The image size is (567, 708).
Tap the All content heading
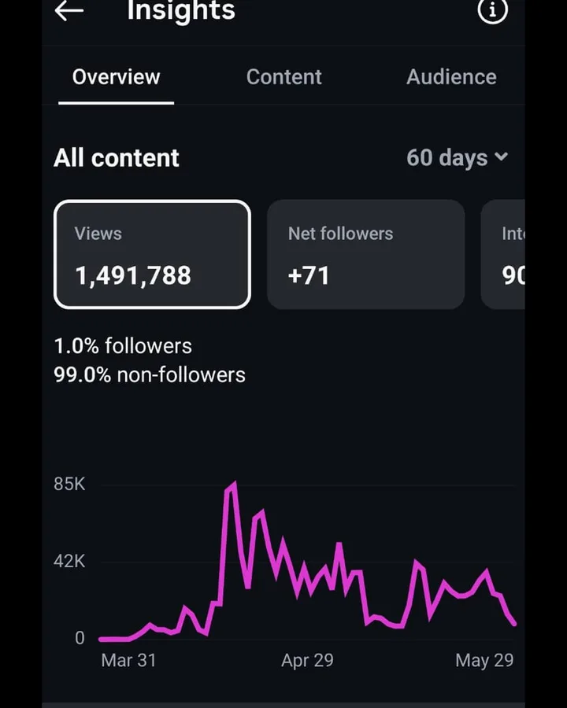click(117, 158)
